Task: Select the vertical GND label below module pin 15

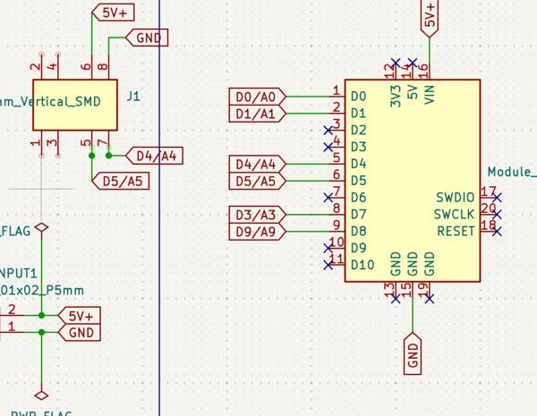Action: click(413, 354)
